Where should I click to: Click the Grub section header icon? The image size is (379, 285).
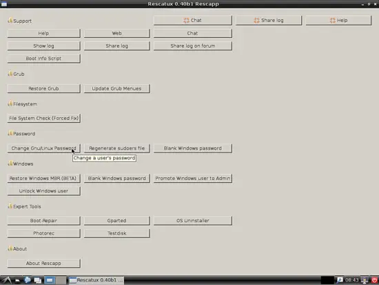click(x=10, y=73)
